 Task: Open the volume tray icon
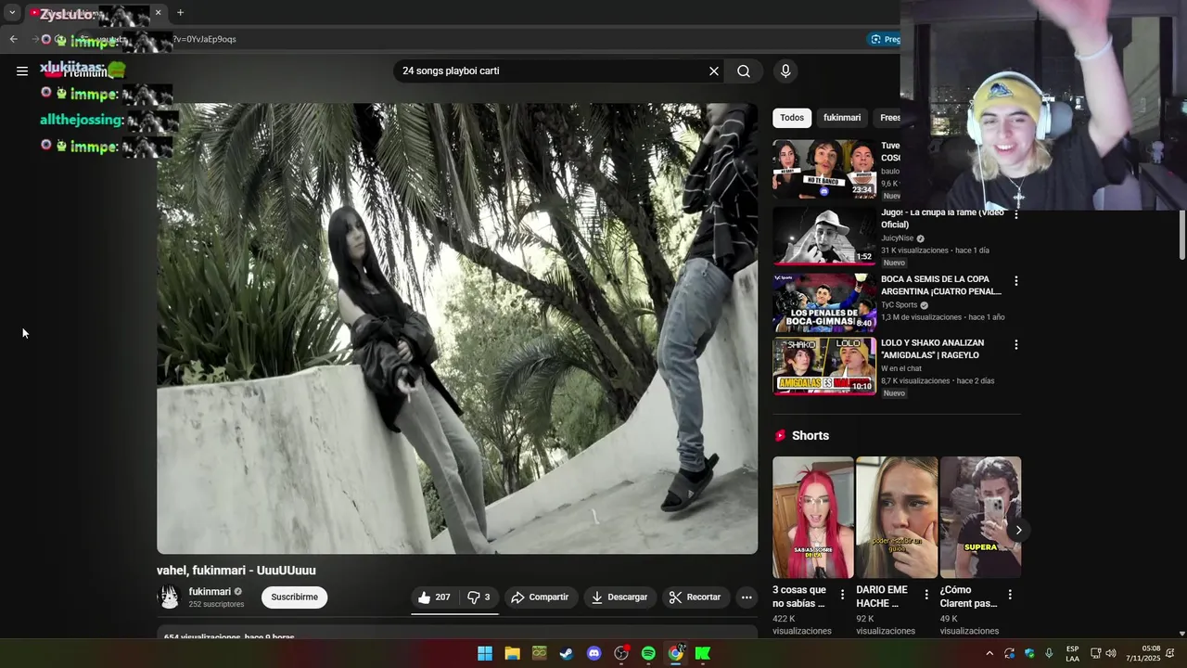(1111, 653)
